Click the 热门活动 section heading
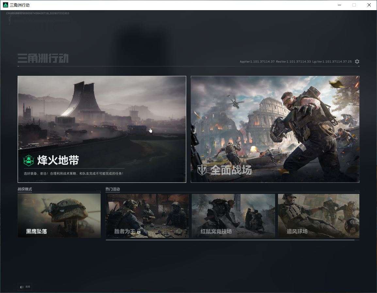Viewport: 377px width, 293px height. pos(112,189)
